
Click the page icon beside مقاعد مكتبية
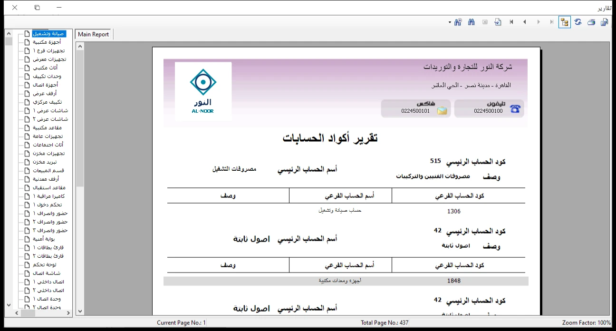(x=27, y=128)
